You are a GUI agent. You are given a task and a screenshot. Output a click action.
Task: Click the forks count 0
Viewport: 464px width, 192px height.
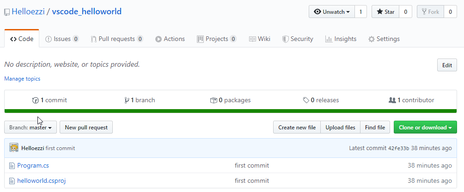point(450,12)
